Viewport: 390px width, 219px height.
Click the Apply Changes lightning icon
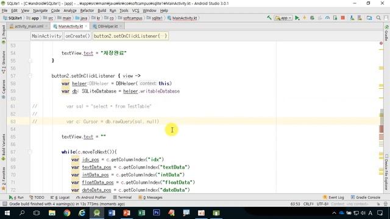(305, 18)
